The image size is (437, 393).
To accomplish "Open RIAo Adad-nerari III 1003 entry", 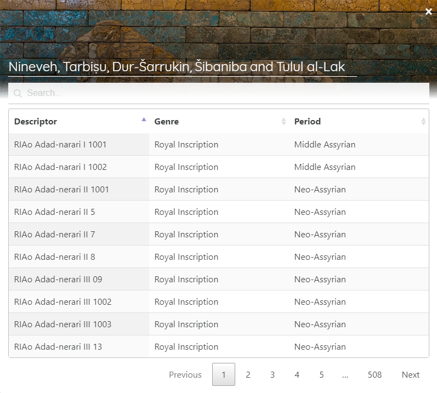I will click(x=63, y=324).
